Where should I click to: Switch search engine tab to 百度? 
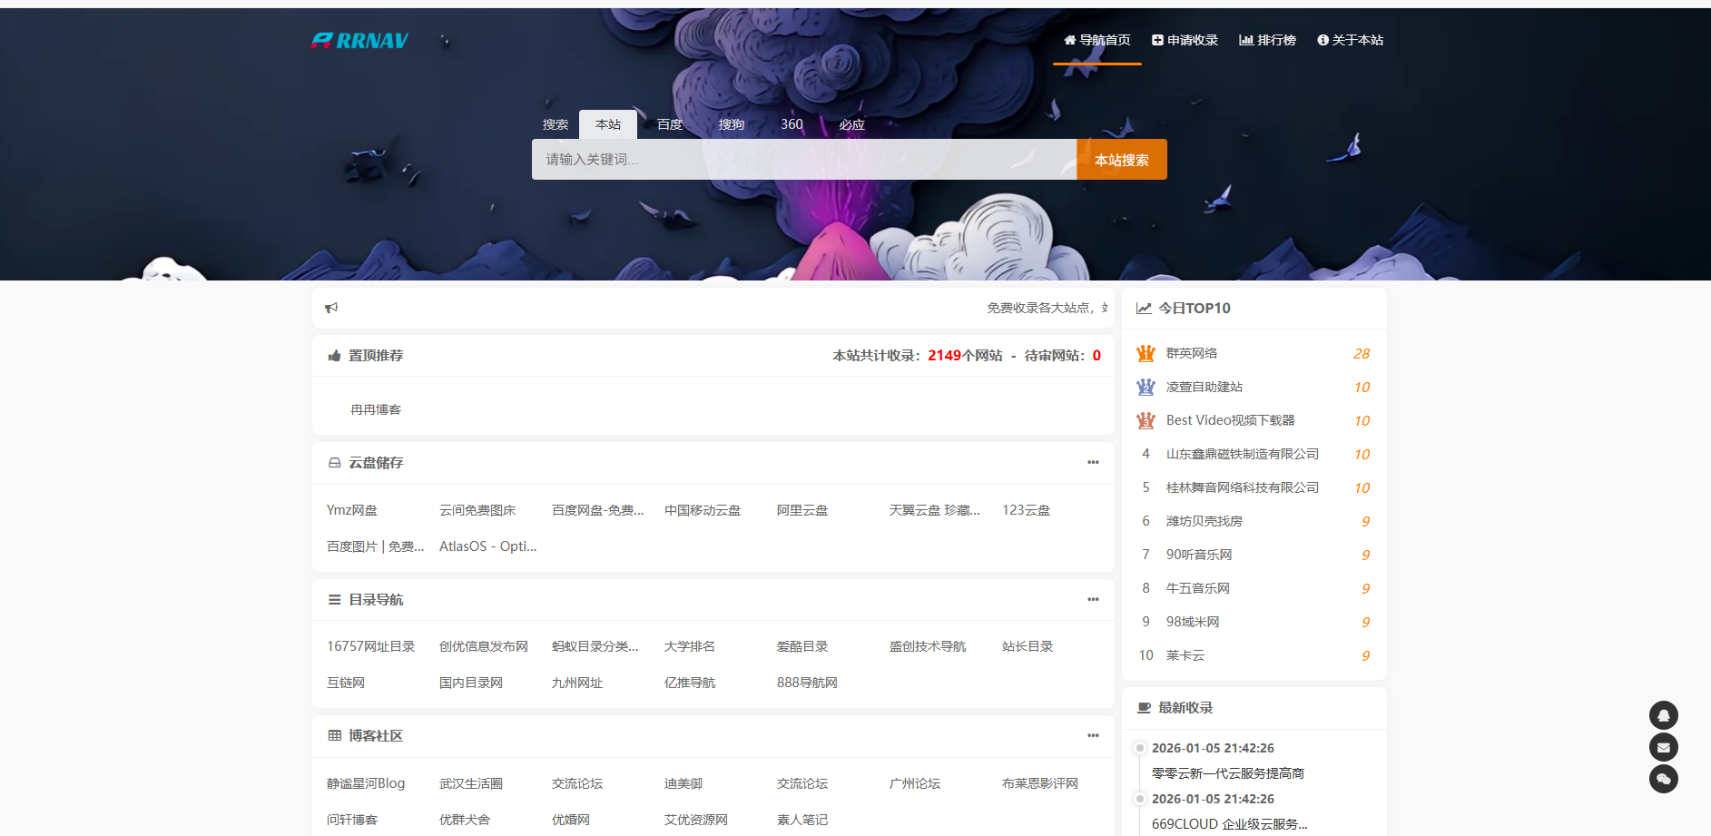[x=670, y=124]
